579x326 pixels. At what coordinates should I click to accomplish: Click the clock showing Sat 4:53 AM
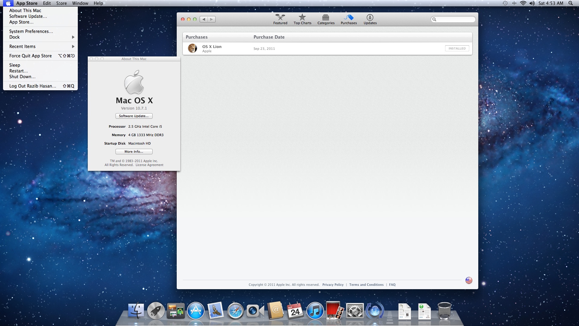tap(551, 3)
